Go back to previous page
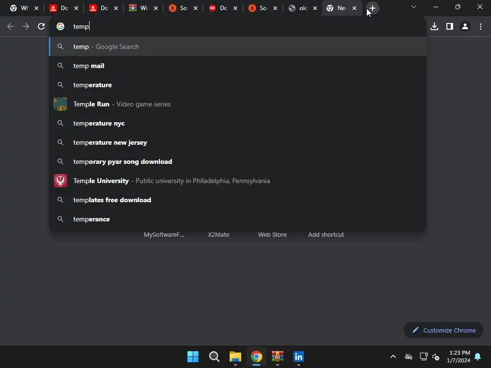Viewport: 491px width, 368px height. [x=11, y=27]
